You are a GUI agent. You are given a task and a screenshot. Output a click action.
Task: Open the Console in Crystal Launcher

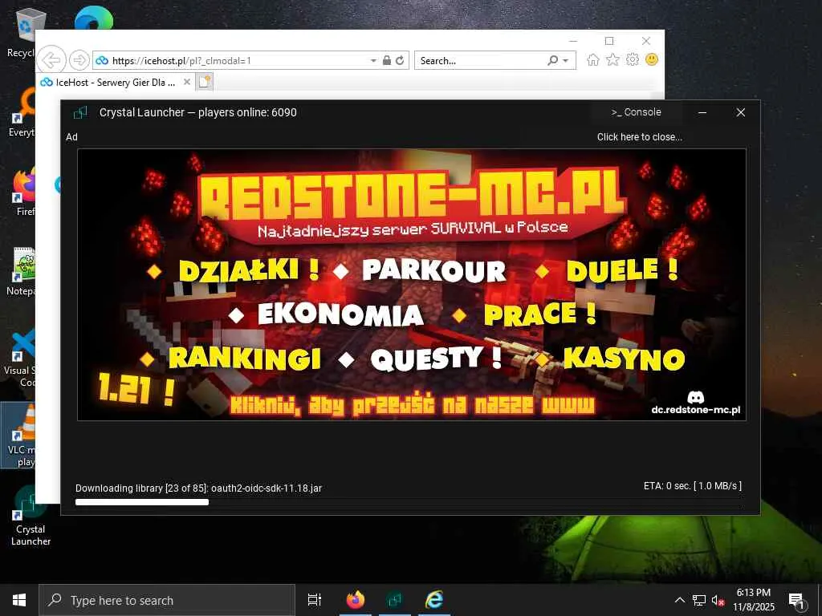[636, 112]
